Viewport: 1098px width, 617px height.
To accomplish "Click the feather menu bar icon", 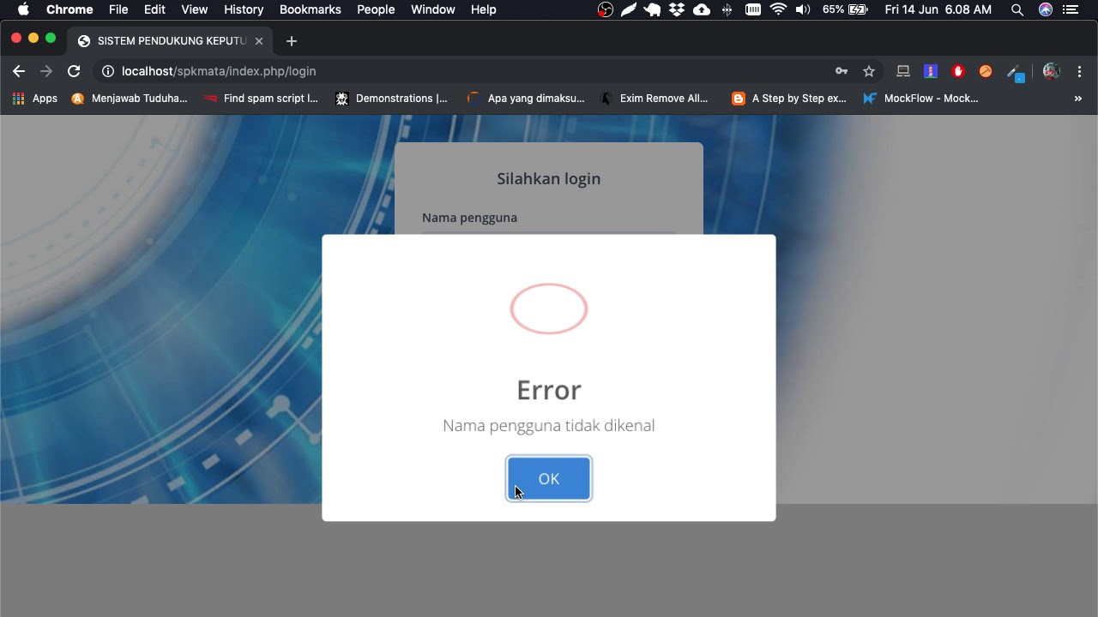I will 630,9.
